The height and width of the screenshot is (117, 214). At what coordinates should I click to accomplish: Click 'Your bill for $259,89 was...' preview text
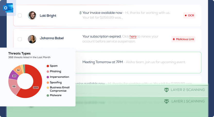[103, 17]
